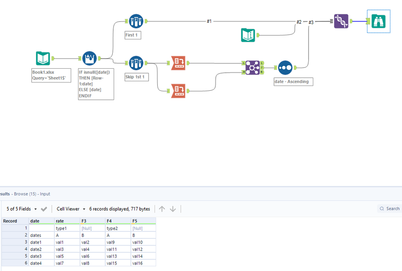Screen dimensions: 402x271
Task: Click the date - Ascending annotation
Action: (293, 82)
